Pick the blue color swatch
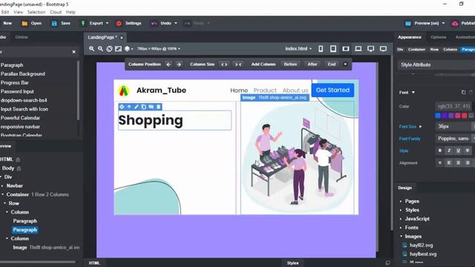The height and width of the screenshot is (267, 475). point(438,116)
